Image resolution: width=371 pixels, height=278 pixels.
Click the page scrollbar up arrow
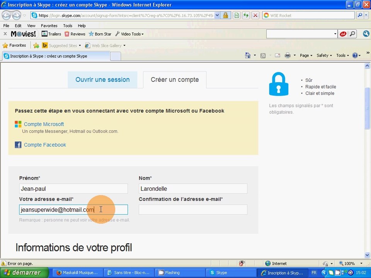click(x=367, y=66)
